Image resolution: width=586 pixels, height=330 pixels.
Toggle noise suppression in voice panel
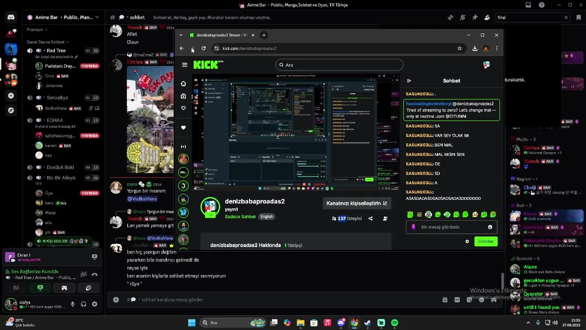[83, 275]
